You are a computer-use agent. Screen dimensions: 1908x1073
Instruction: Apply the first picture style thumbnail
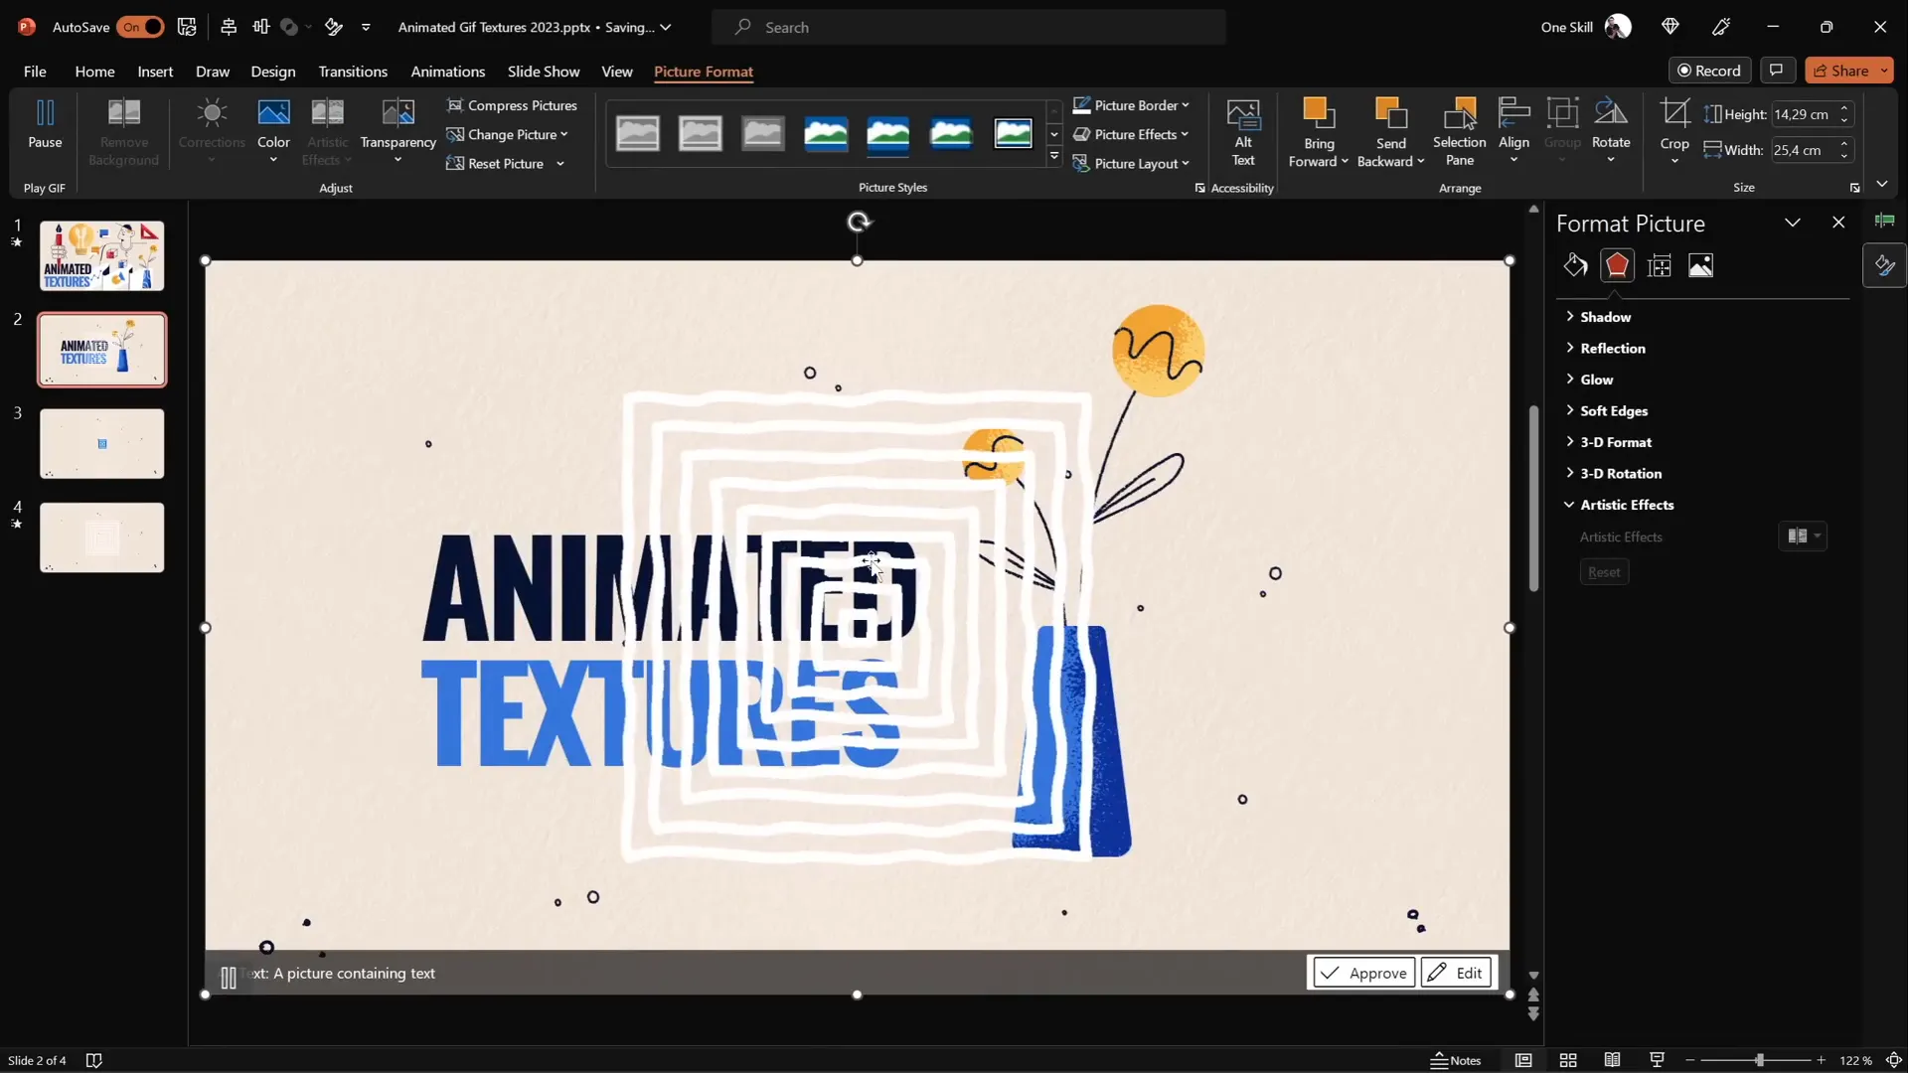click(638, 133)
